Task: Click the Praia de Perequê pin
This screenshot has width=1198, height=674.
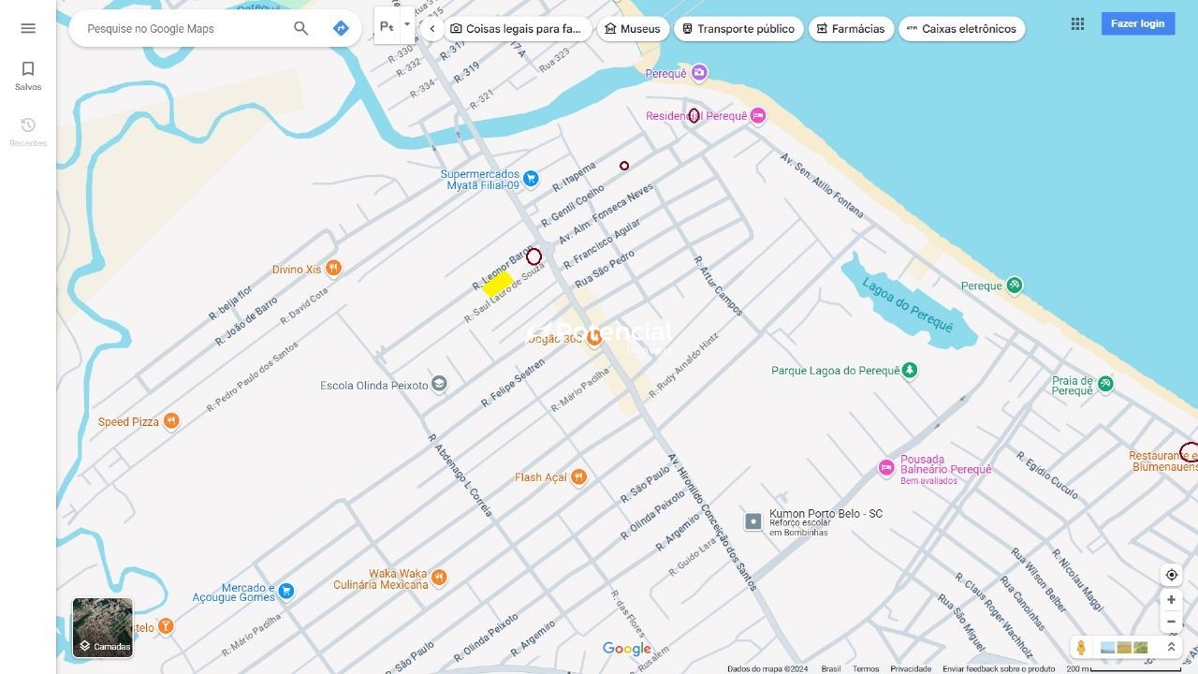Action: point(1105,383)
